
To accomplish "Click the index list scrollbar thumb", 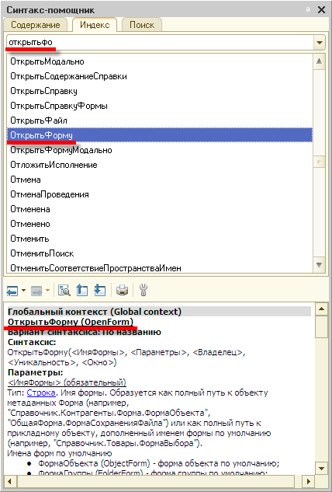I will pyautogui.click(x=319, y=162).
